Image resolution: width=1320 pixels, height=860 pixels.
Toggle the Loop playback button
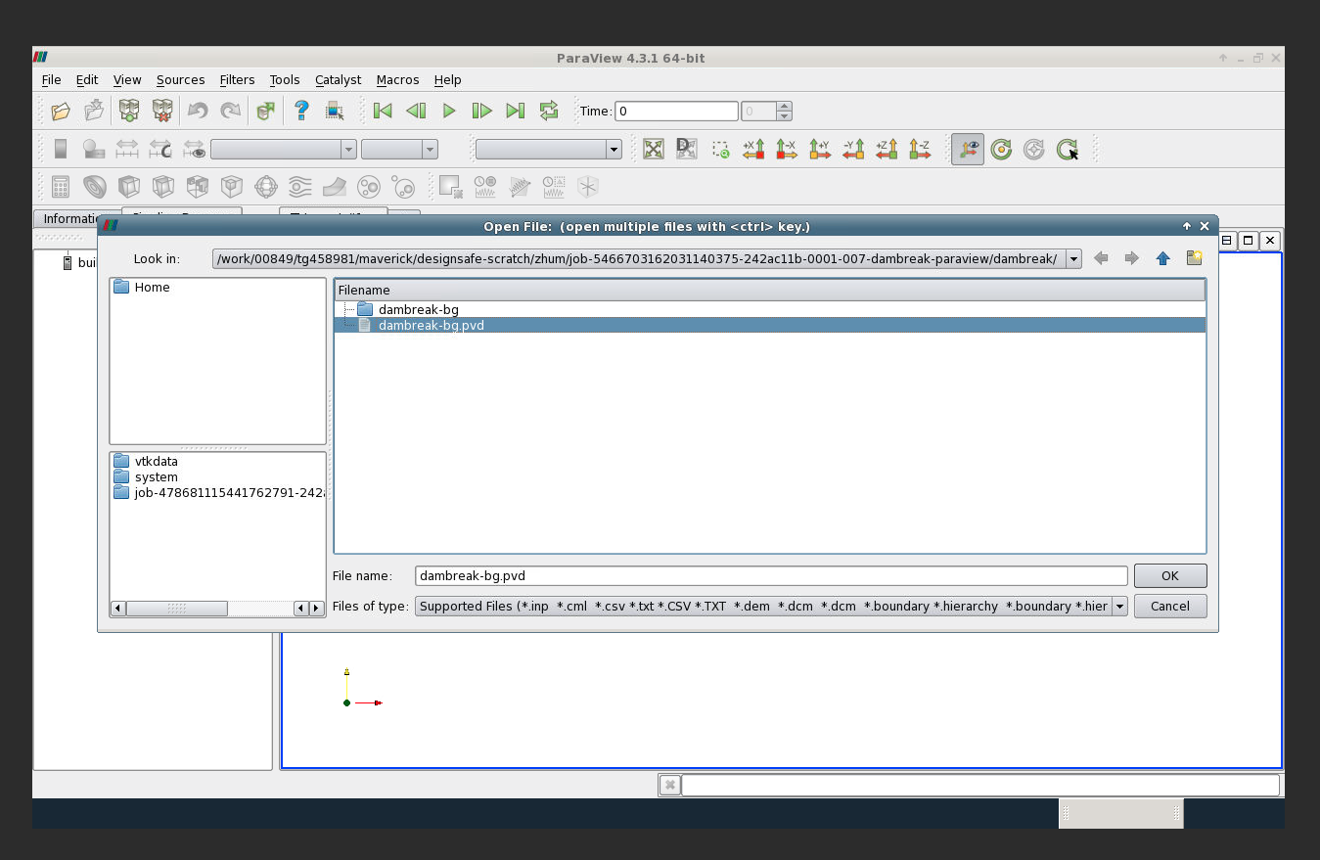[549, 111]
